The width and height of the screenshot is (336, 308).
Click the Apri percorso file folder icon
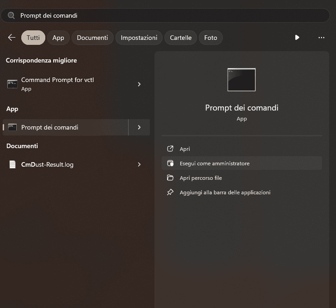coord(170,178)
